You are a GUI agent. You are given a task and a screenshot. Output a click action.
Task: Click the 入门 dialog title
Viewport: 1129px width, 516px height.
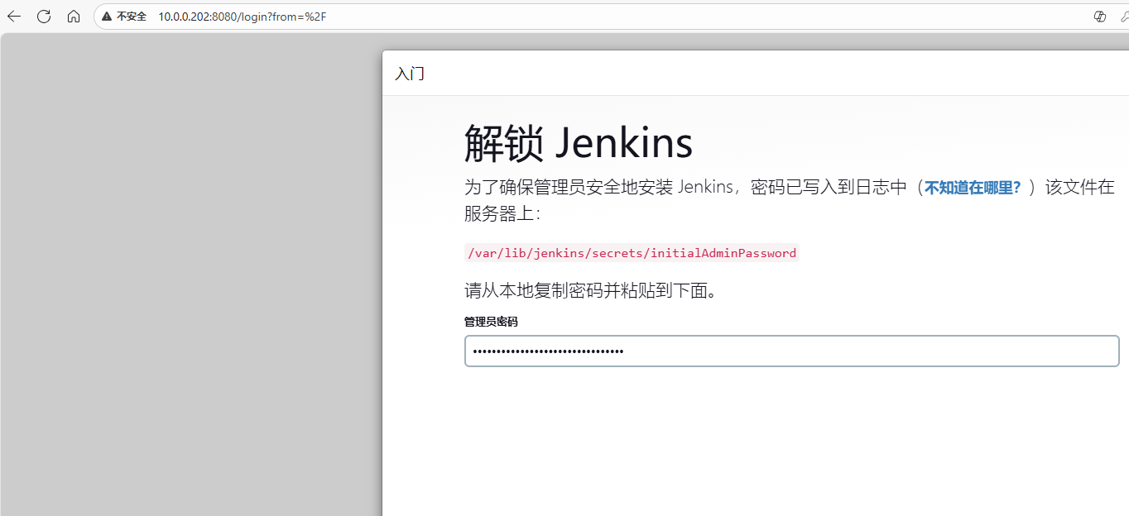click(410, 74)
